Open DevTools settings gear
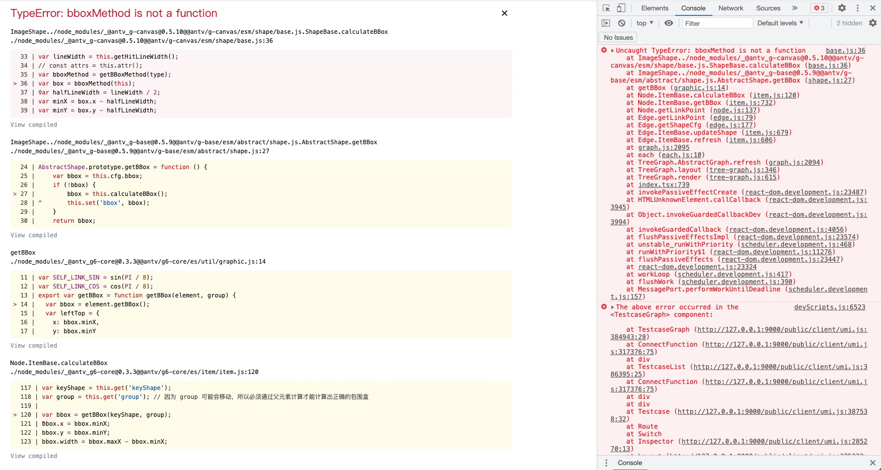The width and height of the screenshot is (881, 470). click(842, 8)
